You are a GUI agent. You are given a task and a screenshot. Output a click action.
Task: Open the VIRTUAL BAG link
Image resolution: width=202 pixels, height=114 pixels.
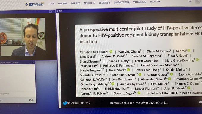(x=140, y=2)
